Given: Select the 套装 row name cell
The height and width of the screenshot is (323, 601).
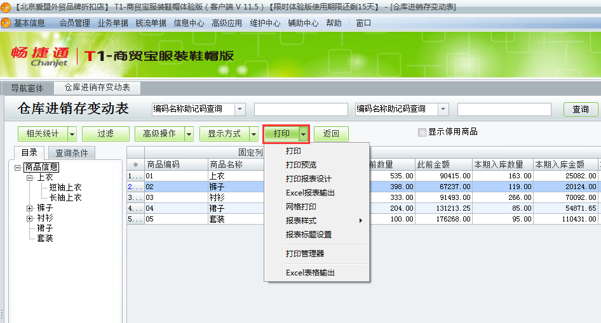Looking at the screenshot, I should [236, 220].
